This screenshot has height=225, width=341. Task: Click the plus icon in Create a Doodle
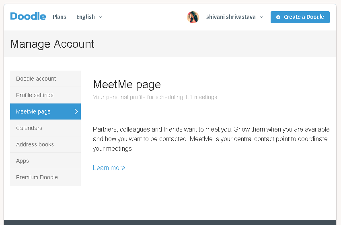click(x=278, y=17)
